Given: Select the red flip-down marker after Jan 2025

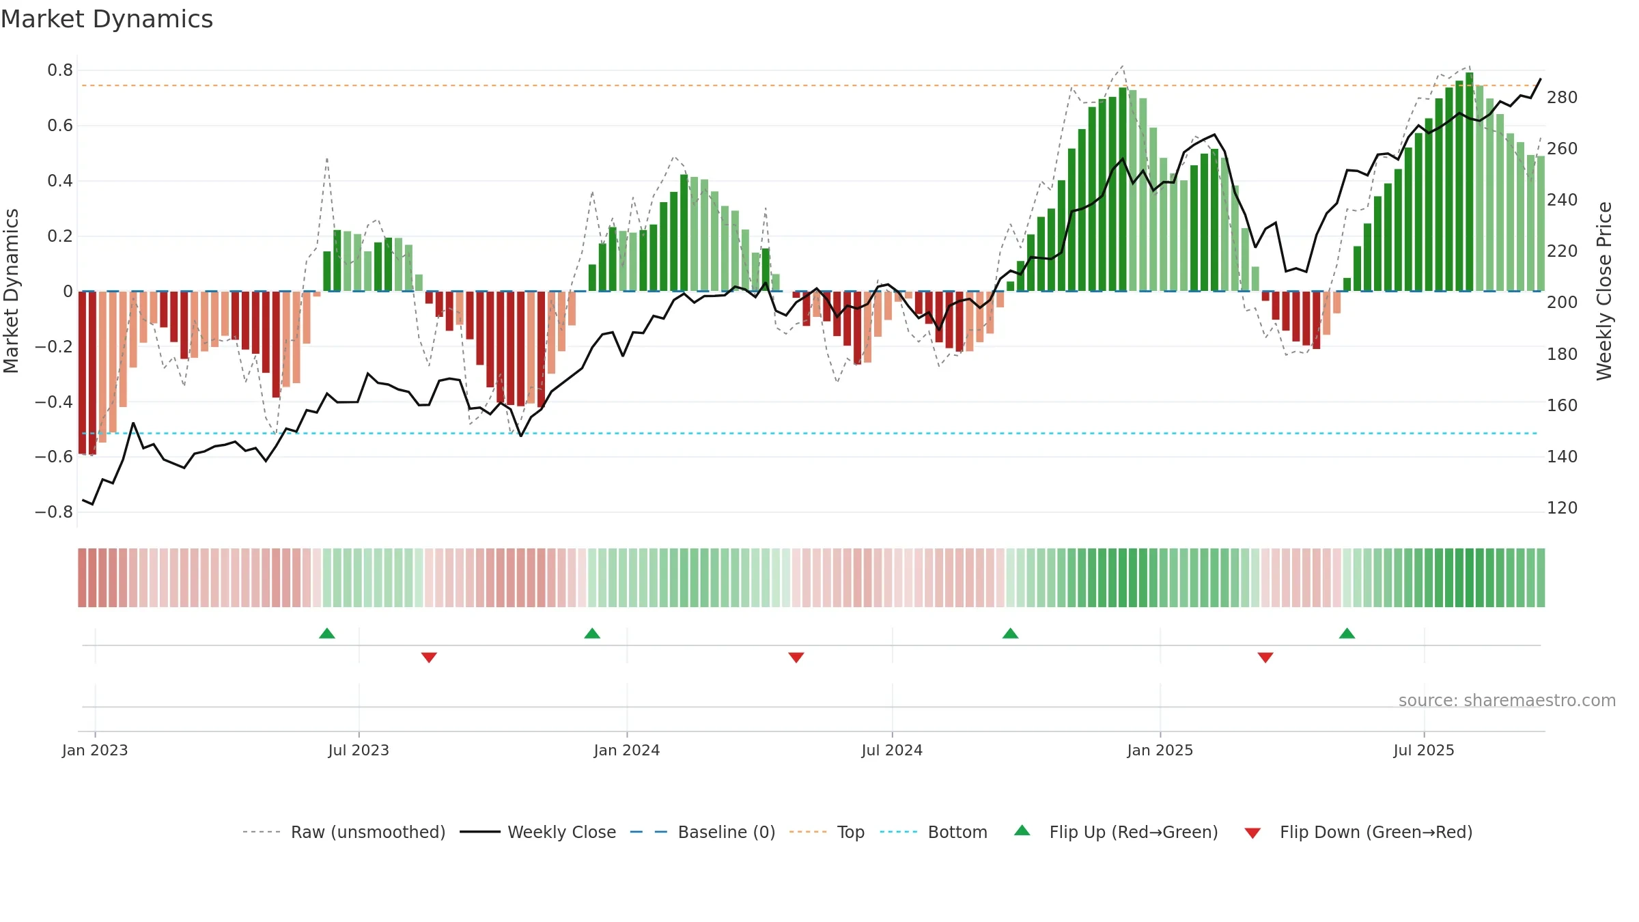Looking at the screenshot, I should point(1265,657).
